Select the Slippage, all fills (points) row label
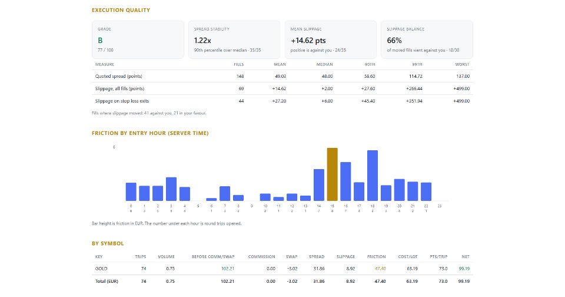565x297 pixels. pyautogui.click(x=119, y=88)
